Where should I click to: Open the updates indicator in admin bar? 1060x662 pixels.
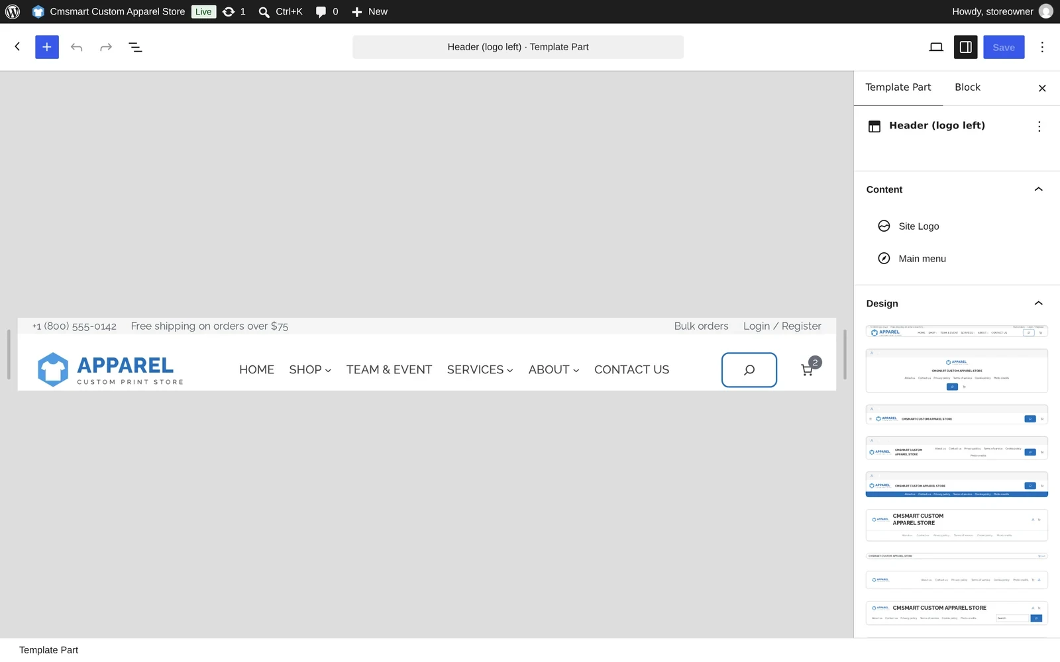234,11
